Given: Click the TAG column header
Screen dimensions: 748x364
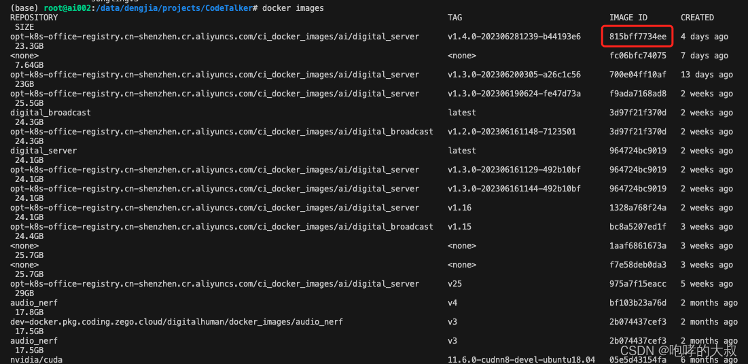Looking at the screenshot, I should pos(455,18).
